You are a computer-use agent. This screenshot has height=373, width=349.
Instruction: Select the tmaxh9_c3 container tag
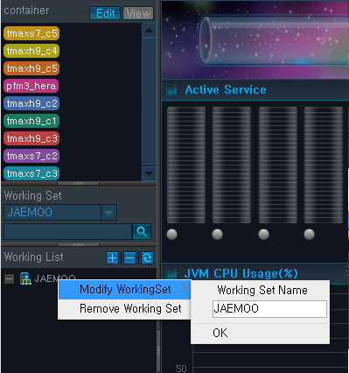(x=31, y=138)
